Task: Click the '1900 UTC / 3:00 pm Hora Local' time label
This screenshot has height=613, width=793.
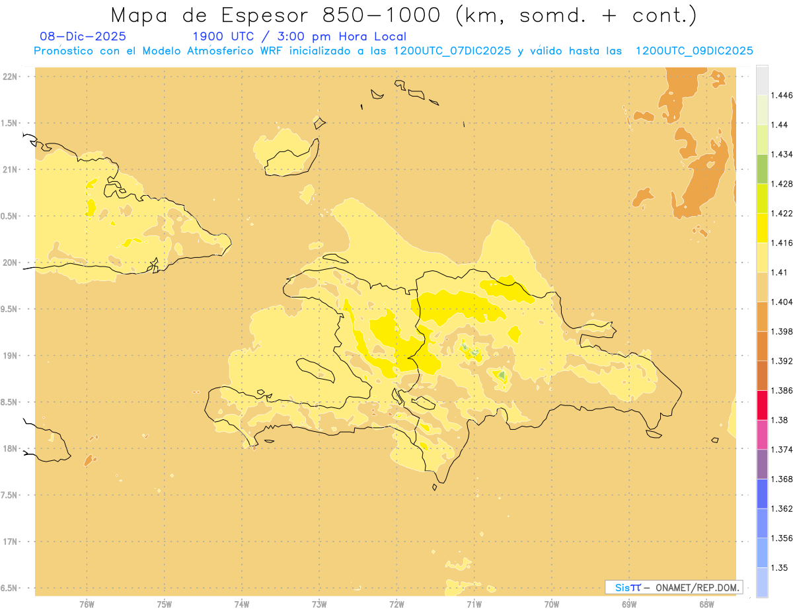Action: [x=299, y=36]
